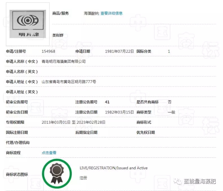This screenshot has height=191, width=223.
Task: Click the exclusive period 2013年03月01日 至 2023年02月28日
Action: 74,122
